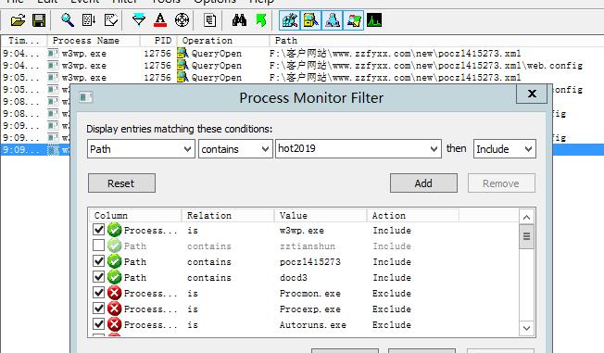604x353 pixels.
Task: Select the Procmon.exe value cell
Action: coord(310,294)
